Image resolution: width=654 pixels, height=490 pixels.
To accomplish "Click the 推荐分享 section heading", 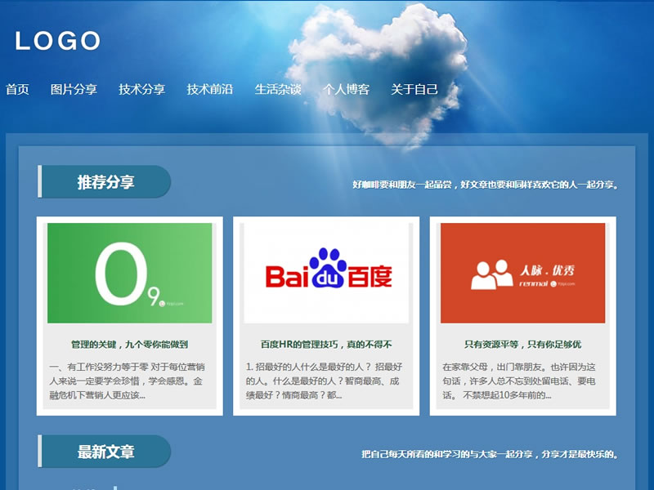I will [x=105, y=181].
